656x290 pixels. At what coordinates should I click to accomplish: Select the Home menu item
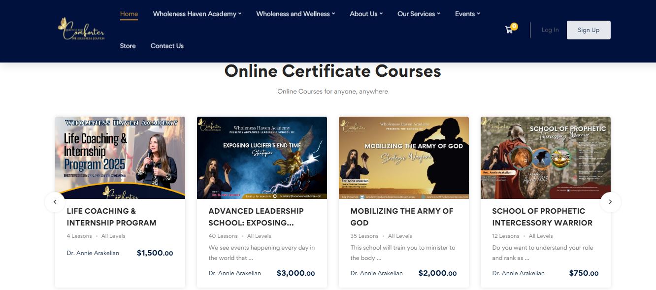[129, 14]
